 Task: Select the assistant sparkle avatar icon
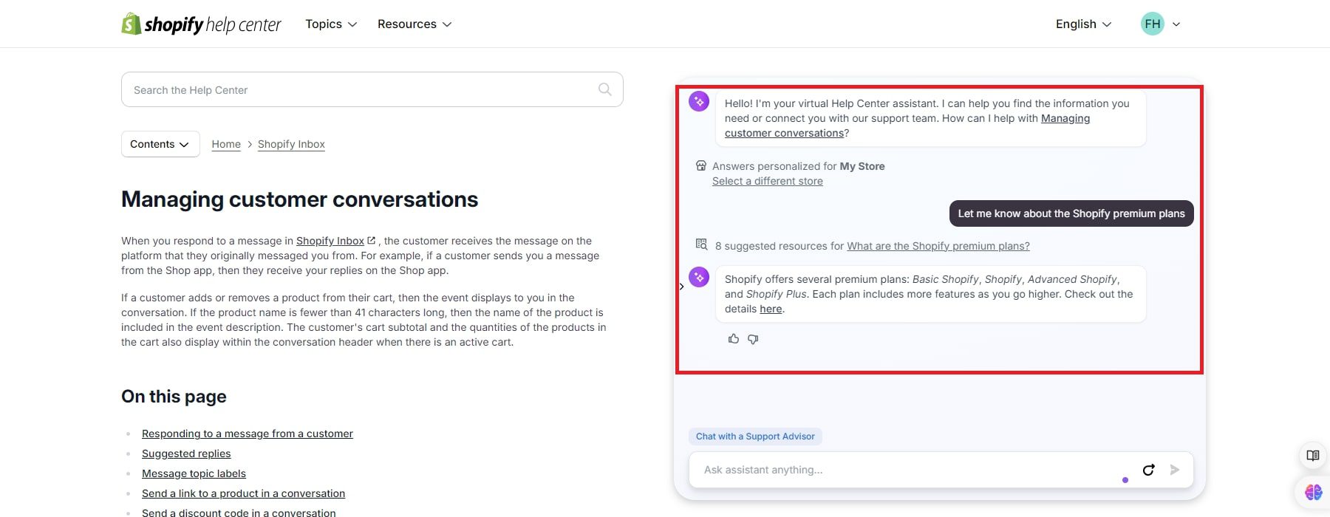(x=698, y=100)
